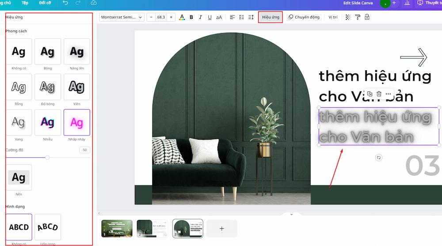Apply the Nhấp nháy neon style
This screenshot has height=246, width=442.
coord(76,123)
